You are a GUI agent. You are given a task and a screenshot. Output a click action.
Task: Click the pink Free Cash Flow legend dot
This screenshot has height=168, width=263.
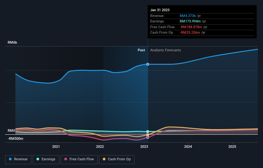pos(66,159)
